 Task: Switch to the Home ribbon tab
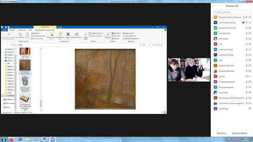click(12, 30)
